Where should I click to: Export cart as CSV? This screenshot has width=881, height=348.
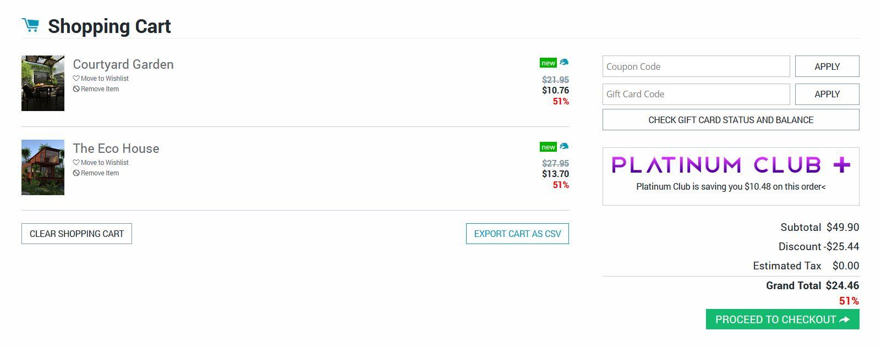point(517,234)
